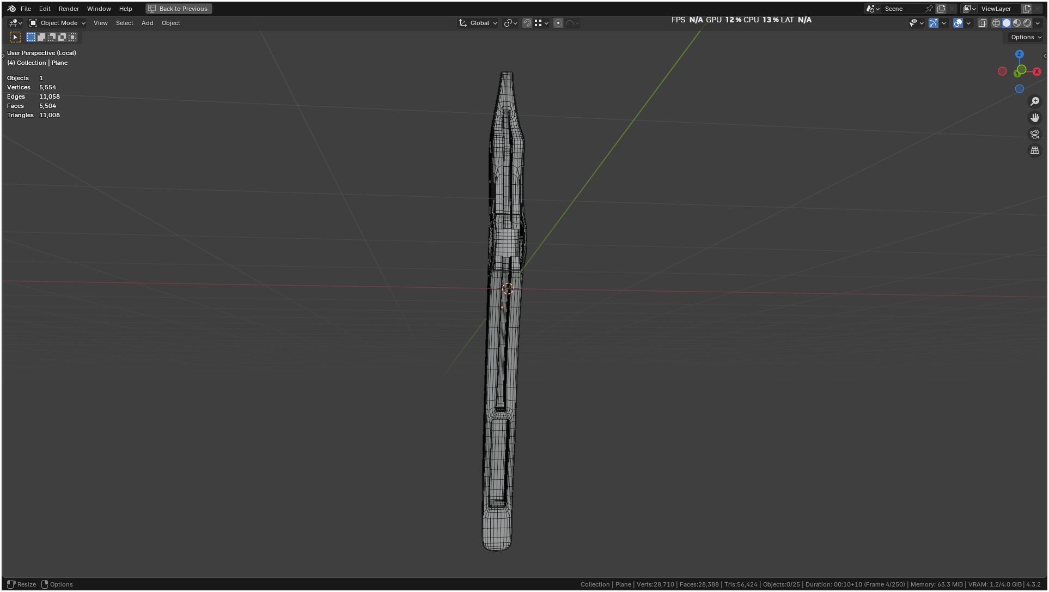Open the view layer browse icon
Image resolution: width=1049 pixels, height=592 pixels.
(969, 9)
